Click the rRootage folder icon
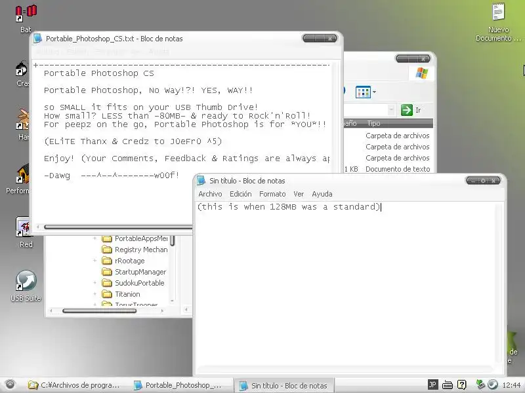Screen dimensions: 525x393 coord(107,261)
